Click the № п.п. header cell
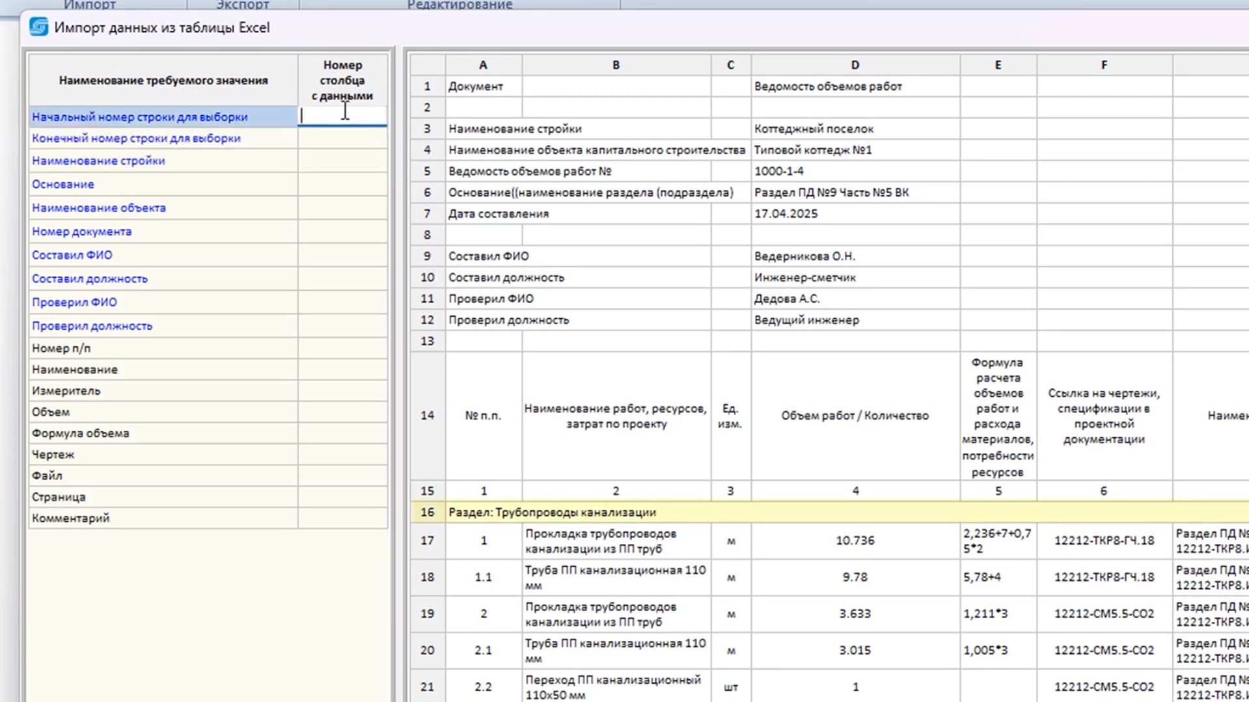The image size is (1249, 702). click(x=483, y=415)
